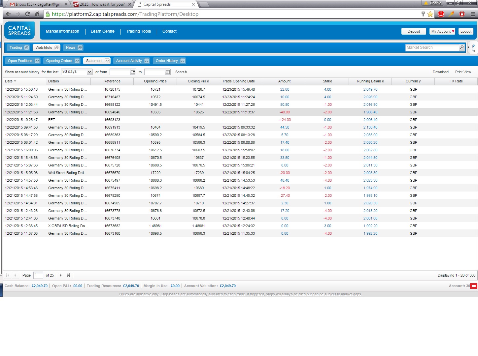Screen dimensions: 478x356
Task: Open the Contact menu item
Action: coord(169,31)
